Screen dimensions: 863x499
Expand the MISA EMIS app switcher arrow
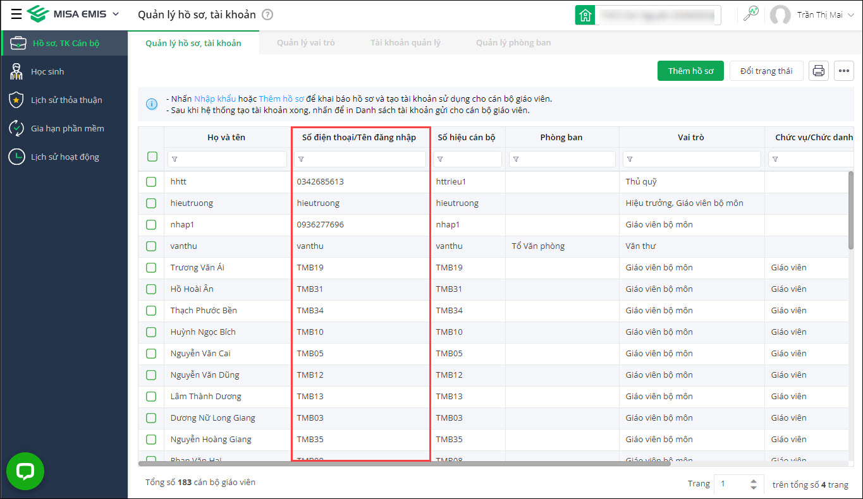(115, 14)
